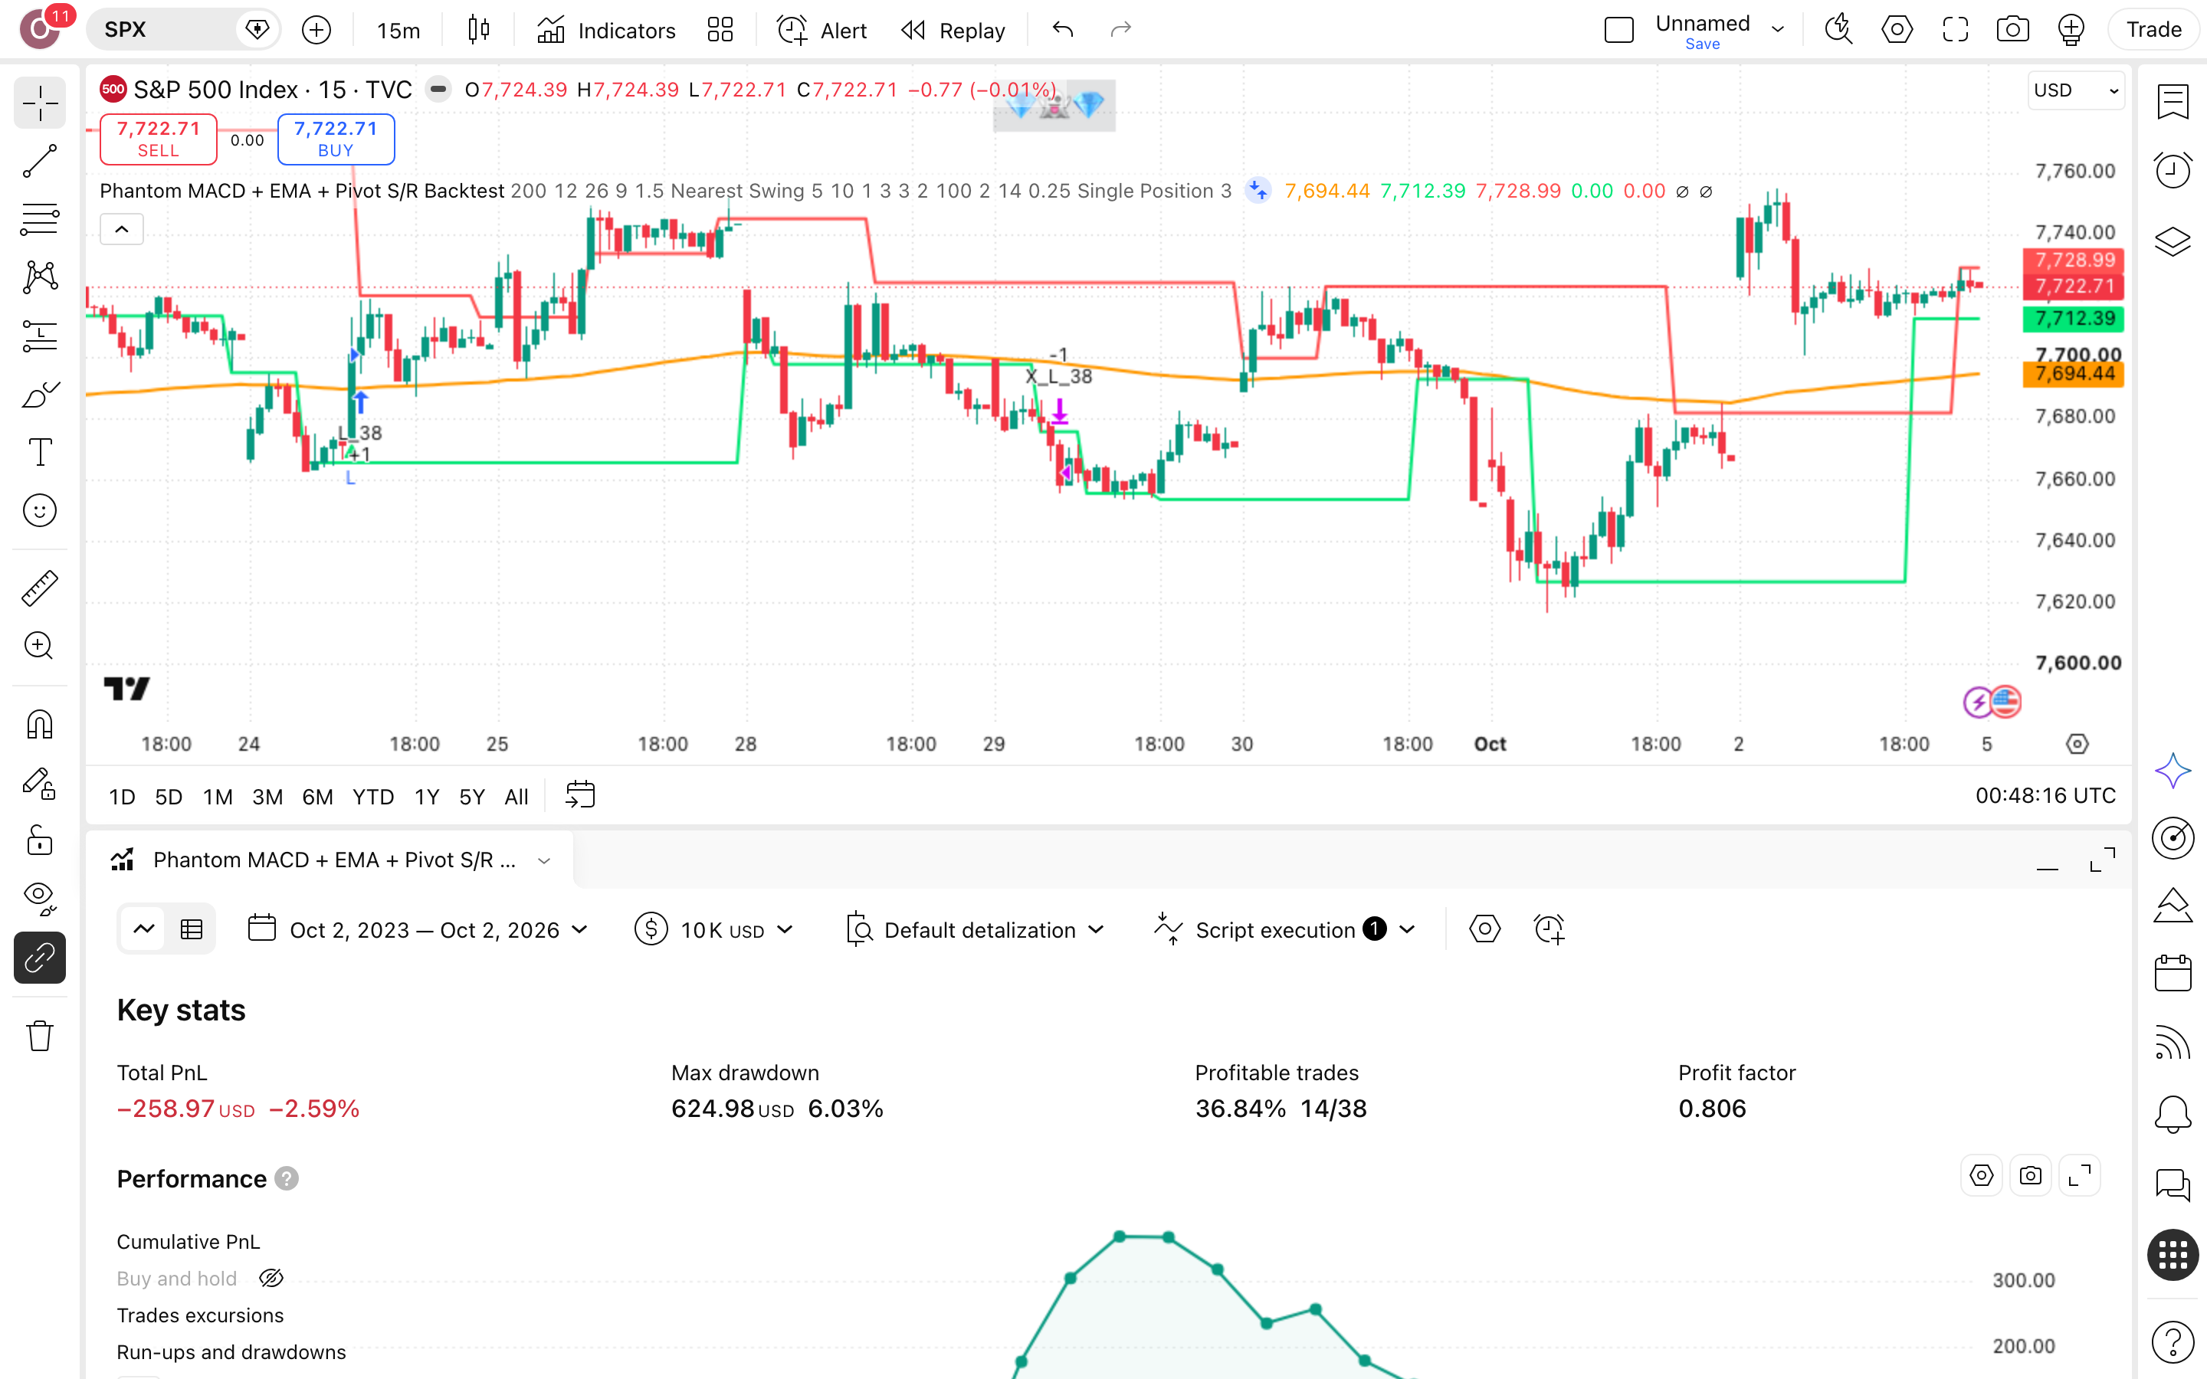The width and height of the screenshot is (2207, 1379).
Task: Select the All time range
Action: [x=516, y=797]
